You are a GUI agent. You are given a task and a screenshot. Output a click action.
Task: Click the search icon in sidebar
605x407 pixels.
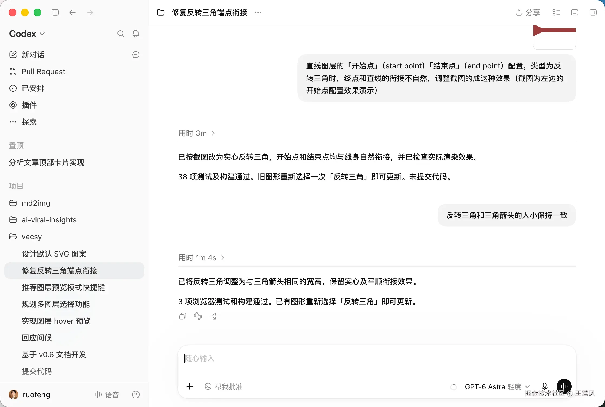(121, 34)
